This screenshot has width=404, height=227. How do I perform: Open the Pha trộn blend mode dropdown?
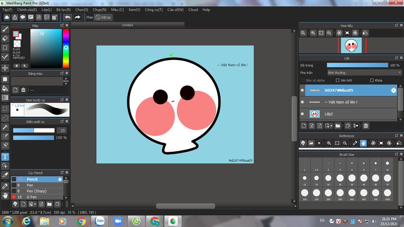tap(364, 73)
